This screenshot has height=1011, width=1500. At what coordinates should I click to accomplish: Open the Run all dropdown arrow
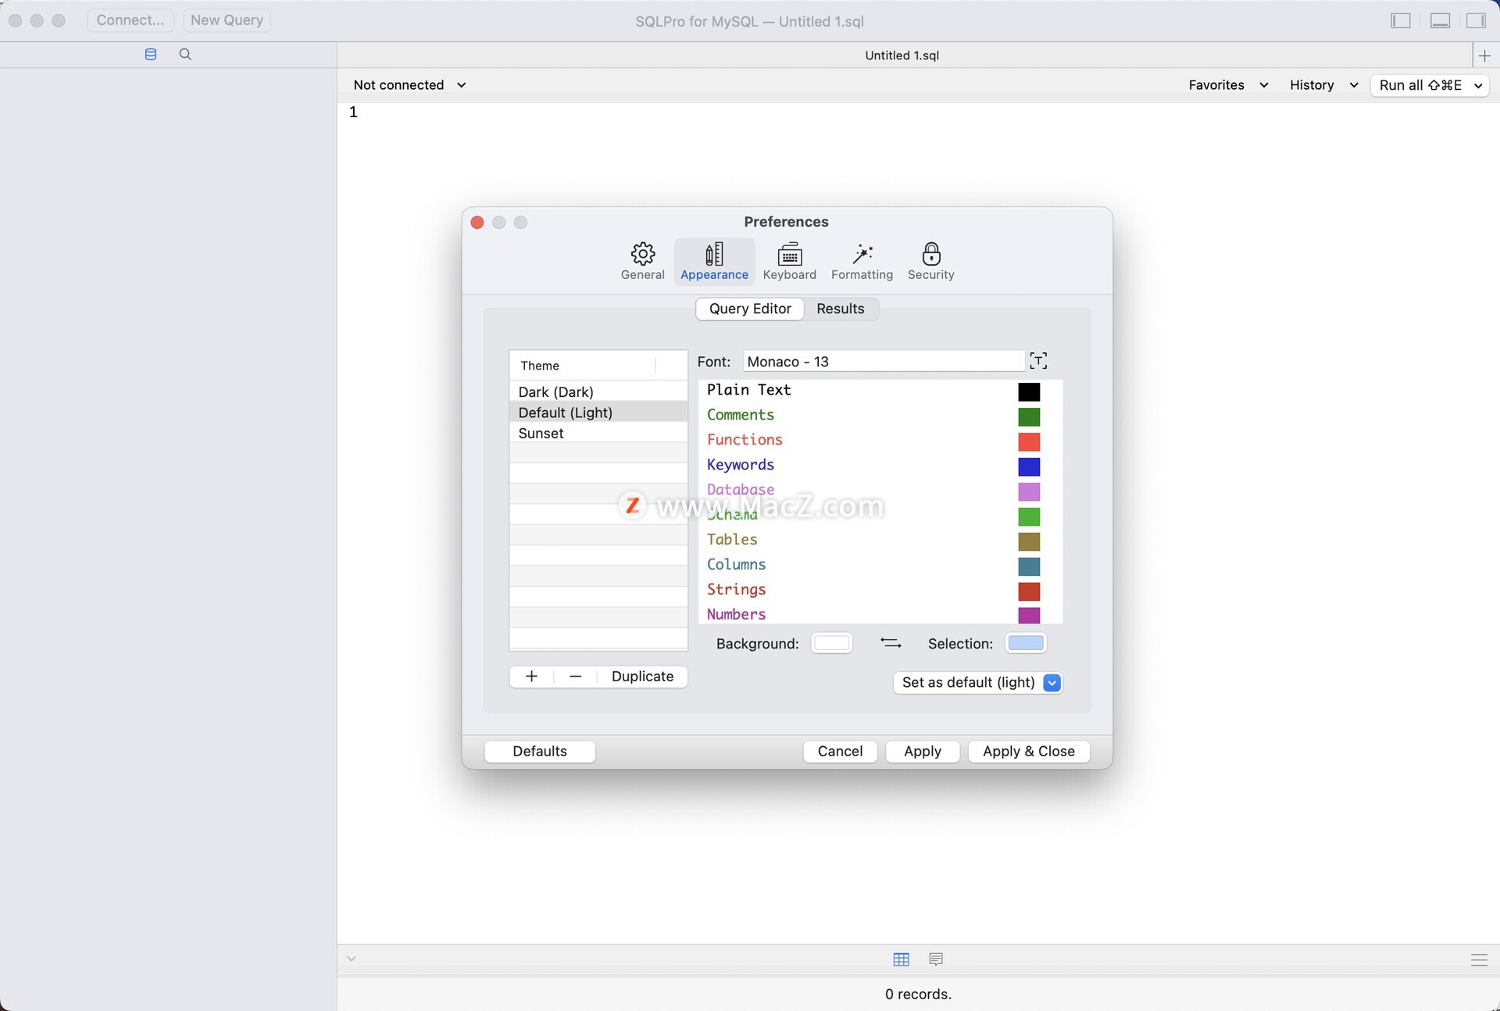point(1478,86)
